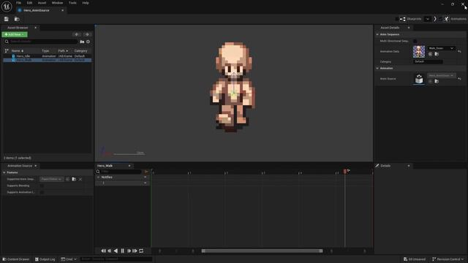Open the File menu

[18, 3]
